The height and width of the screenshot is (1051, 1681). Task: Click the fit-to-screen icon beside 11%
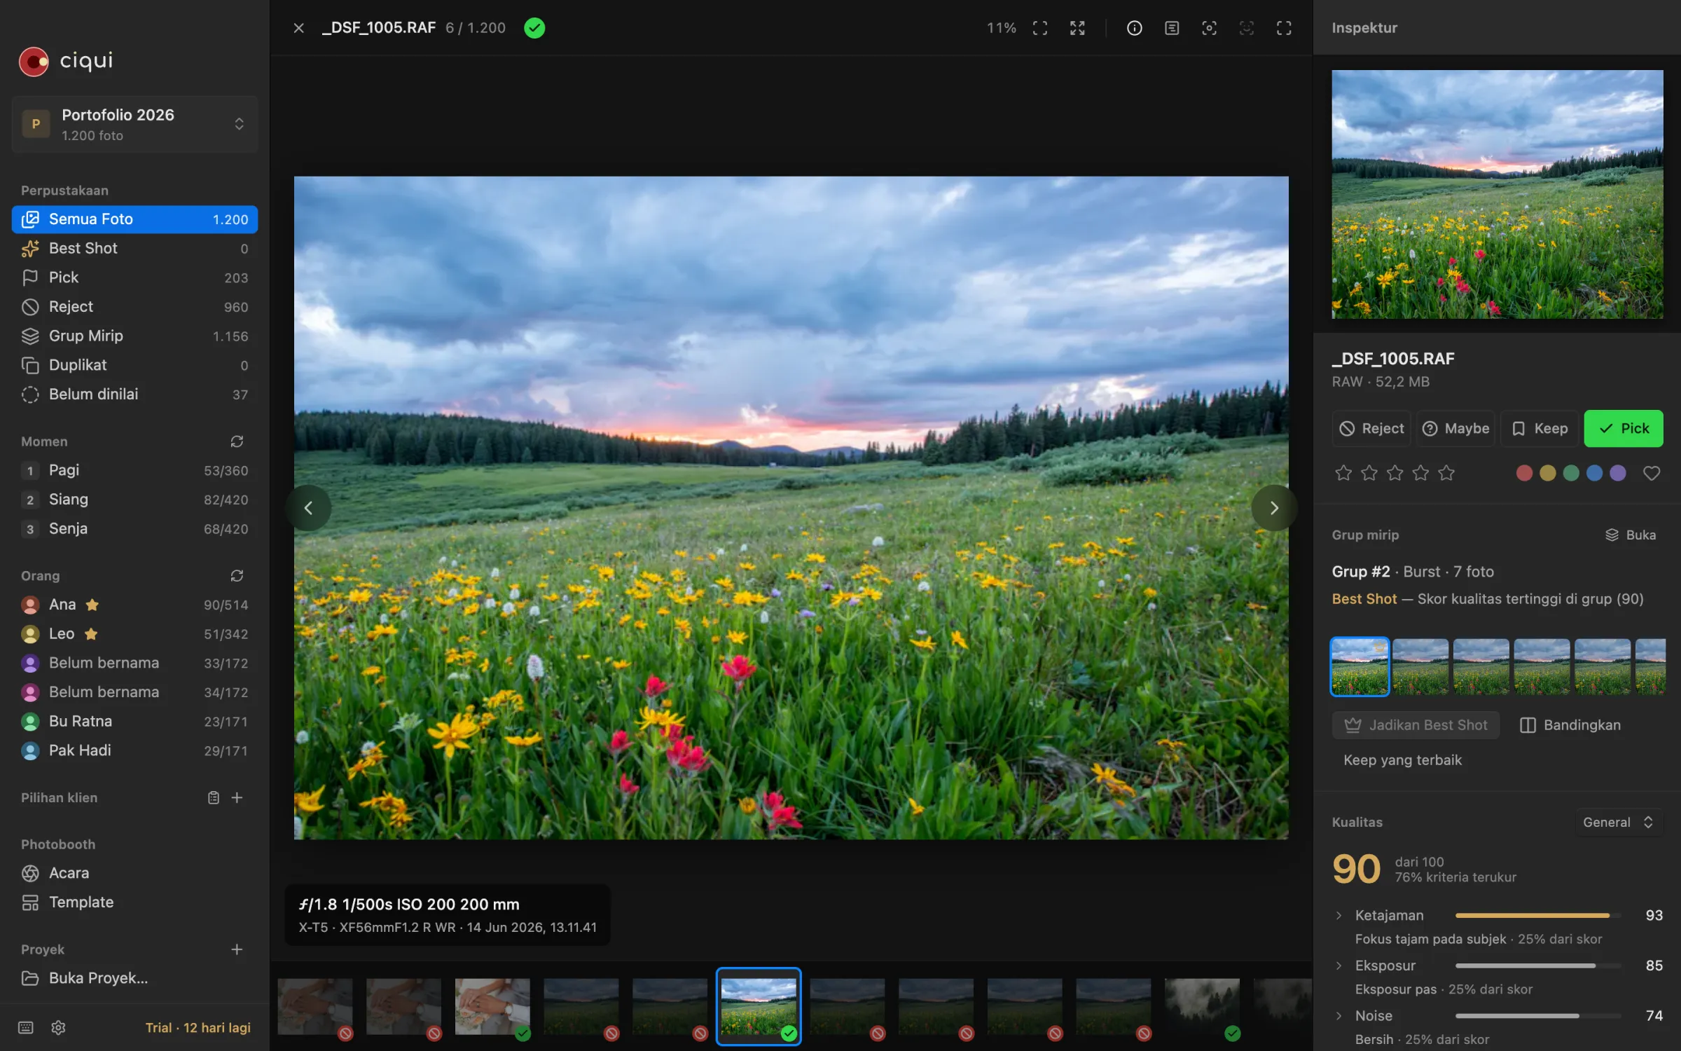tap(1040, 28)
